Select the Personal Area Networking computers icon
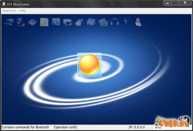 click(9, 22)
